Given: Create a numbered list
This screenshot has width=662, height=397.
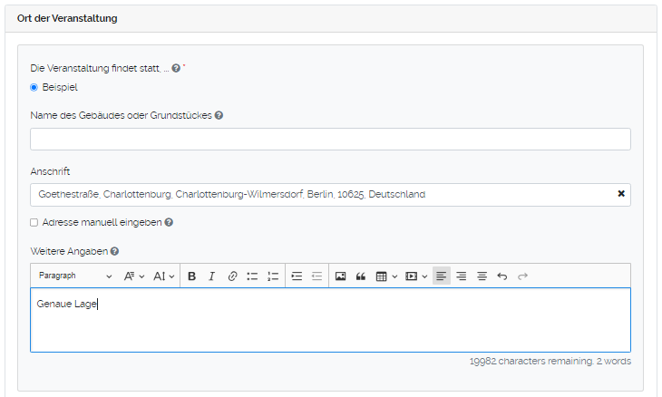Looking at the screenshot, I should point(273,276).
